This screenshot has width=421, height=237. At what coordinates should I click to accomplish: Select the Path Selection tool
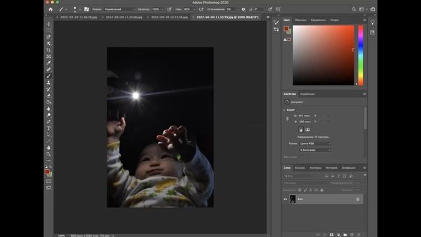(x=49, y=134)
